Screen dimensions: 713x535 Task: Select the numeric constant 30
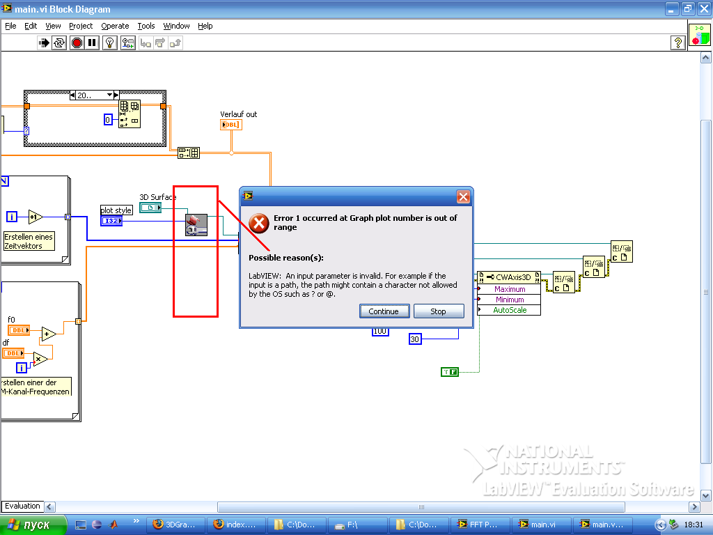(415, 339)
